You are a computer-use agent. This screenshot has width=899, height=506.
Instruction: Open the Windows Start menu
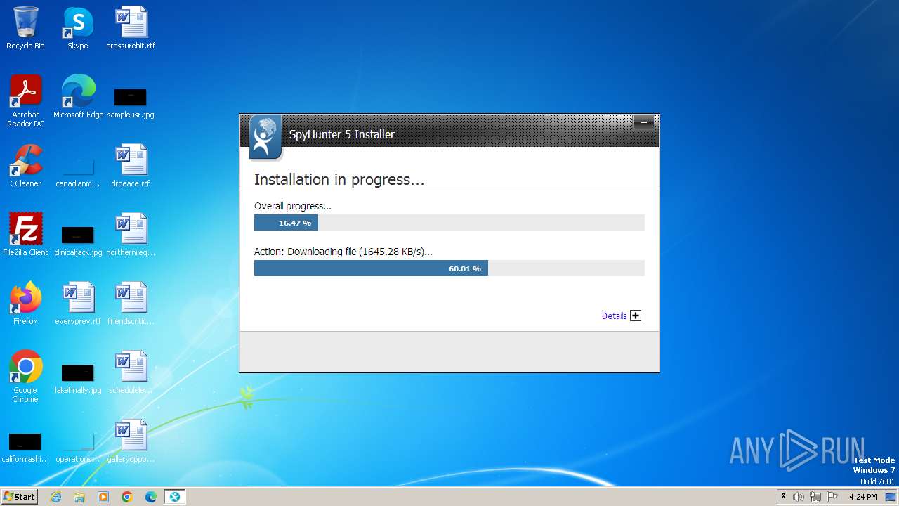pyautogui.click(x=19, y=496)
